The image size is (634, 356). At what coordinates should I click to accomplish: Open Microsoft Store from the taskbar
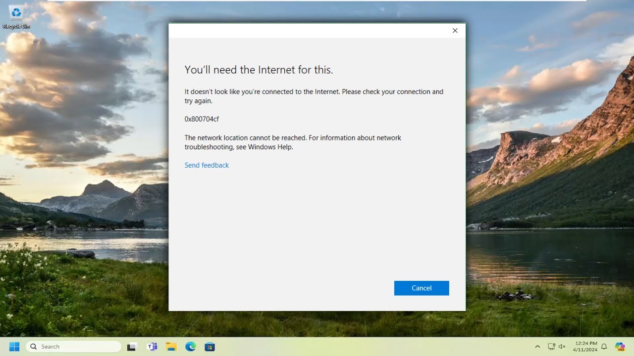(x=210, y=347)
